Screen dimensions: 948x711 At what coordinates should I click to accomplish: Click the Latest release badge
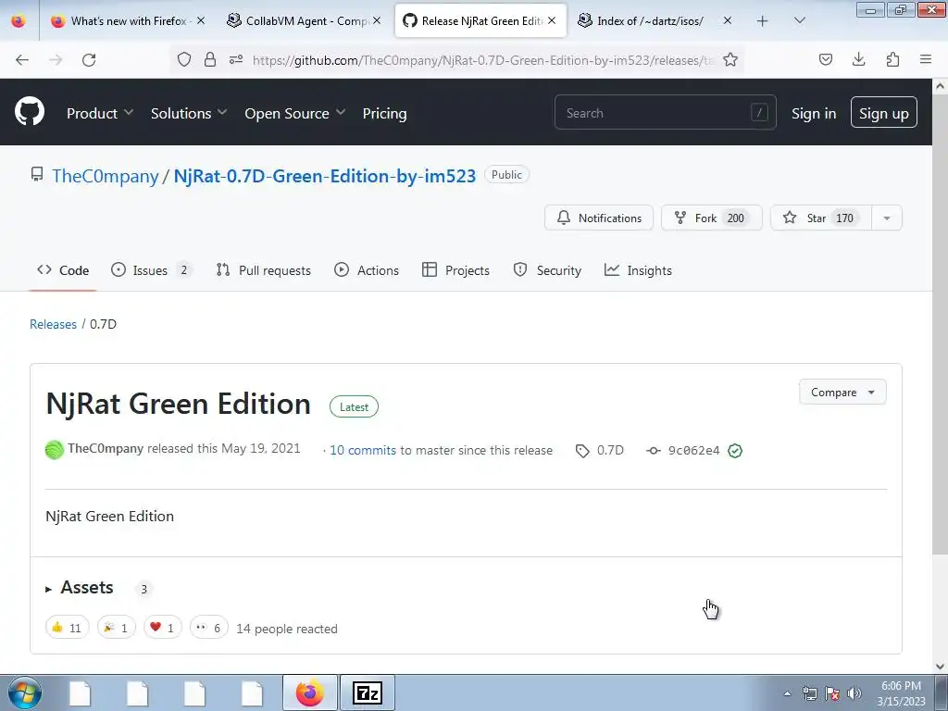coord(354,407)
